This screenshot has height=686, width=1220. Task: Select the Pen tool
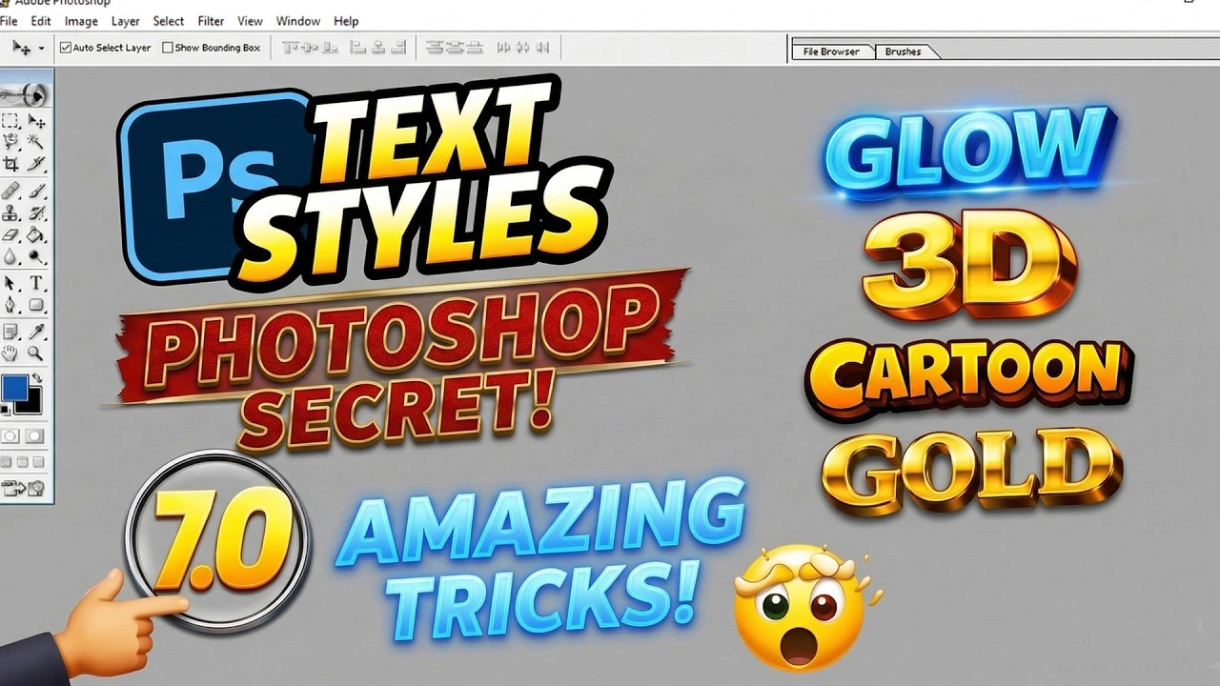coord(10,305)
